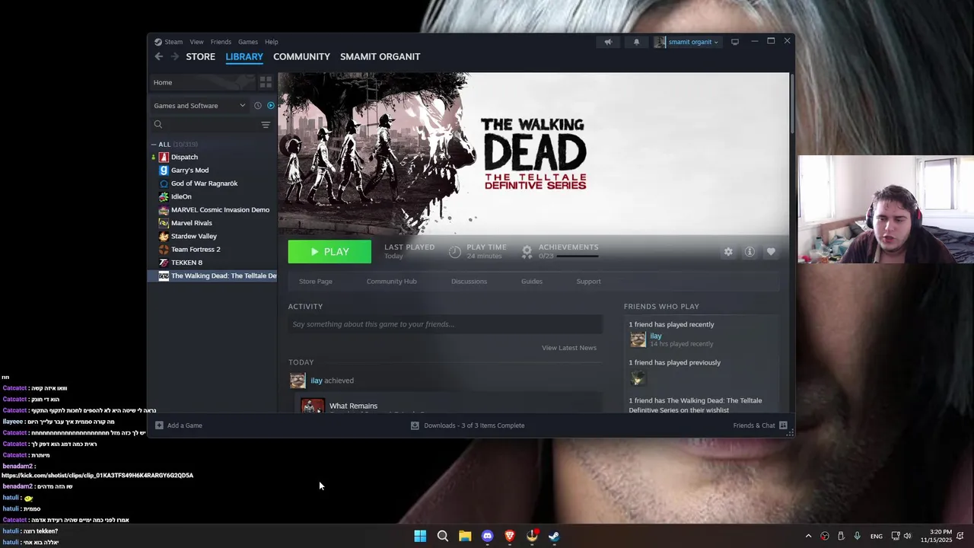Open the Steam announcements megaphone icon
Viewport: 974px width, 548px height.
[608, 42]
